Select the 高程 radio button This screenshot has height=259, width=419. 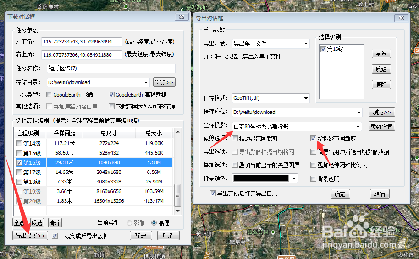coord(154,223)
